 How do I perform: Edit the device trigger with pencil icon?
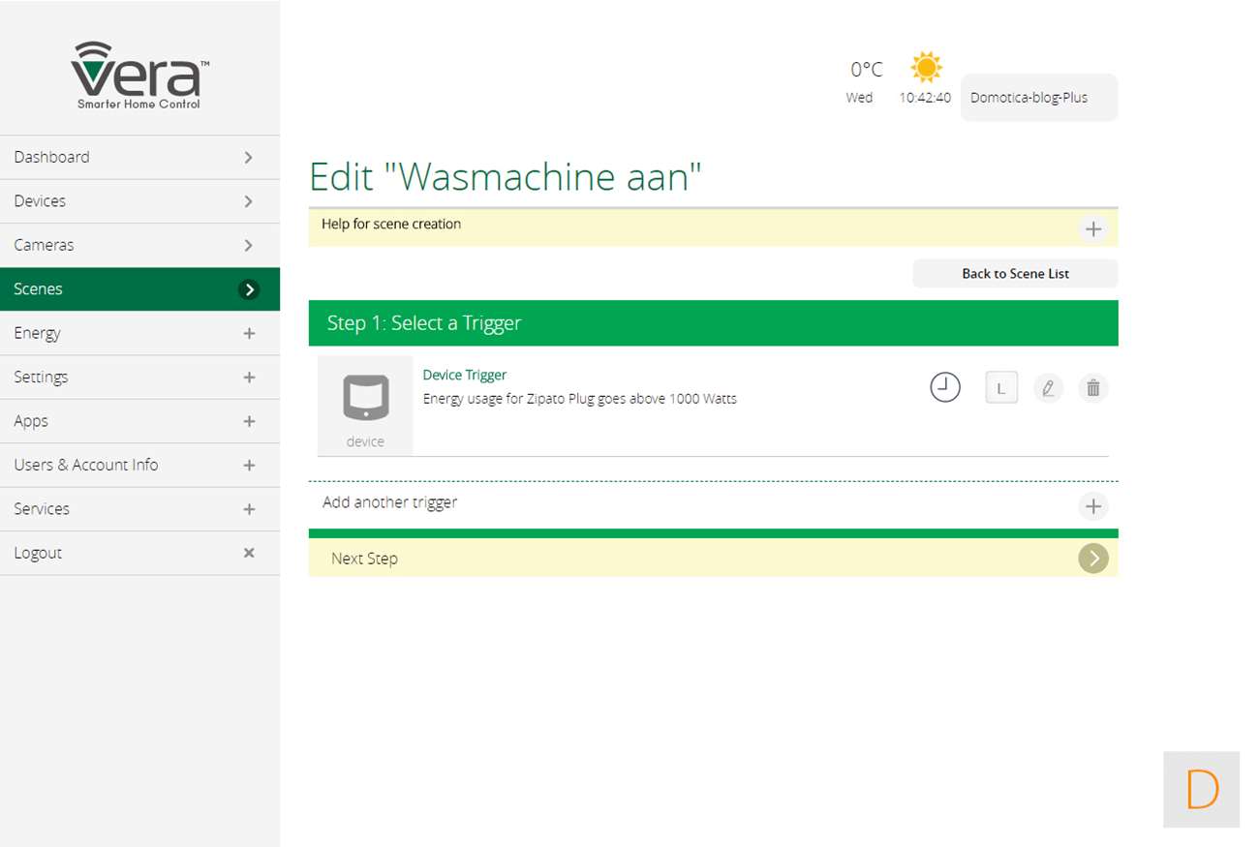click(x=1048, y=388)
